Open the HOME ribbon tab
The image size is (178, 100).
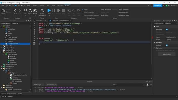coord(28,6)
